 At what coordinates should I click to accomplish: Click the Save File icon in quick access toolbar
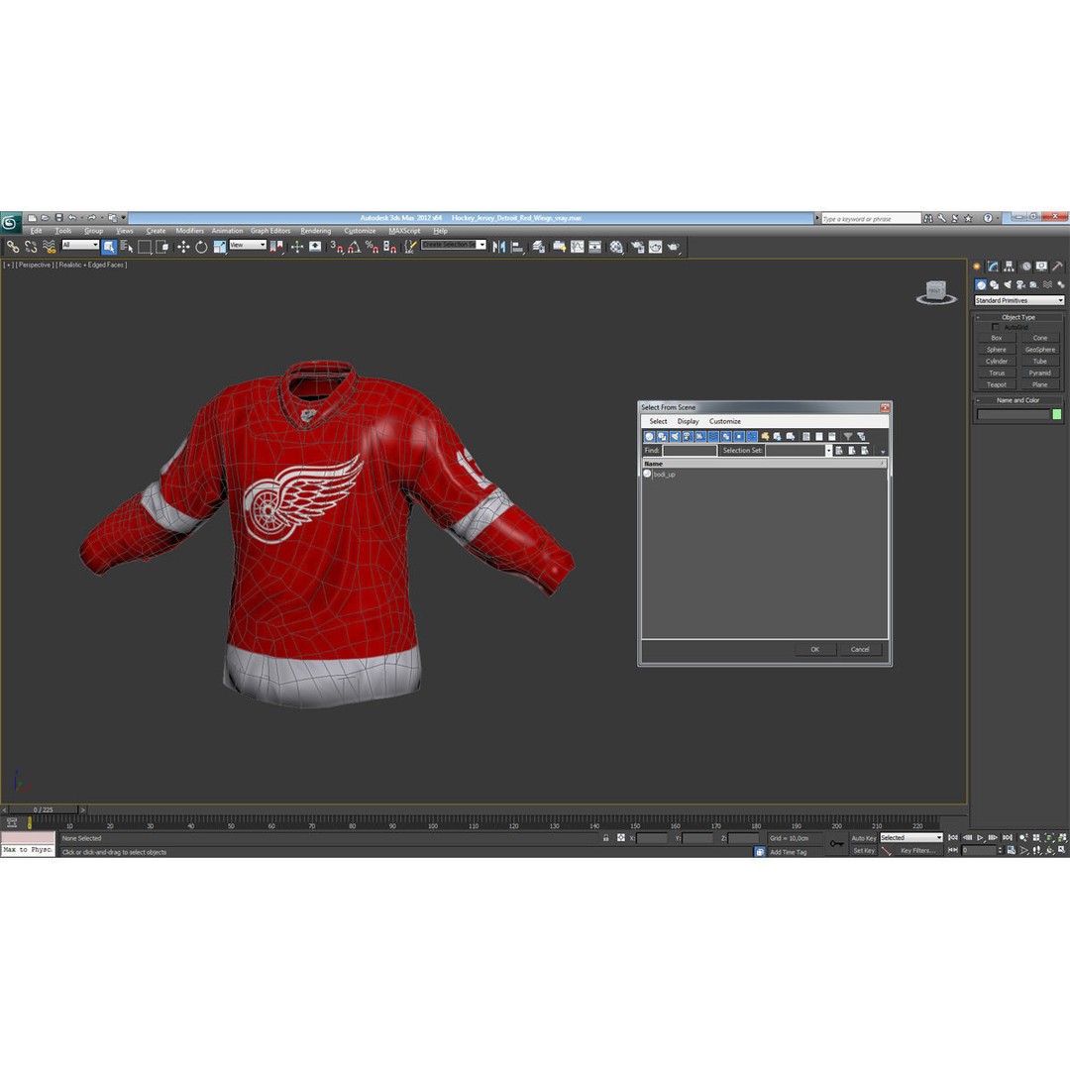click(x=58, y=218)
